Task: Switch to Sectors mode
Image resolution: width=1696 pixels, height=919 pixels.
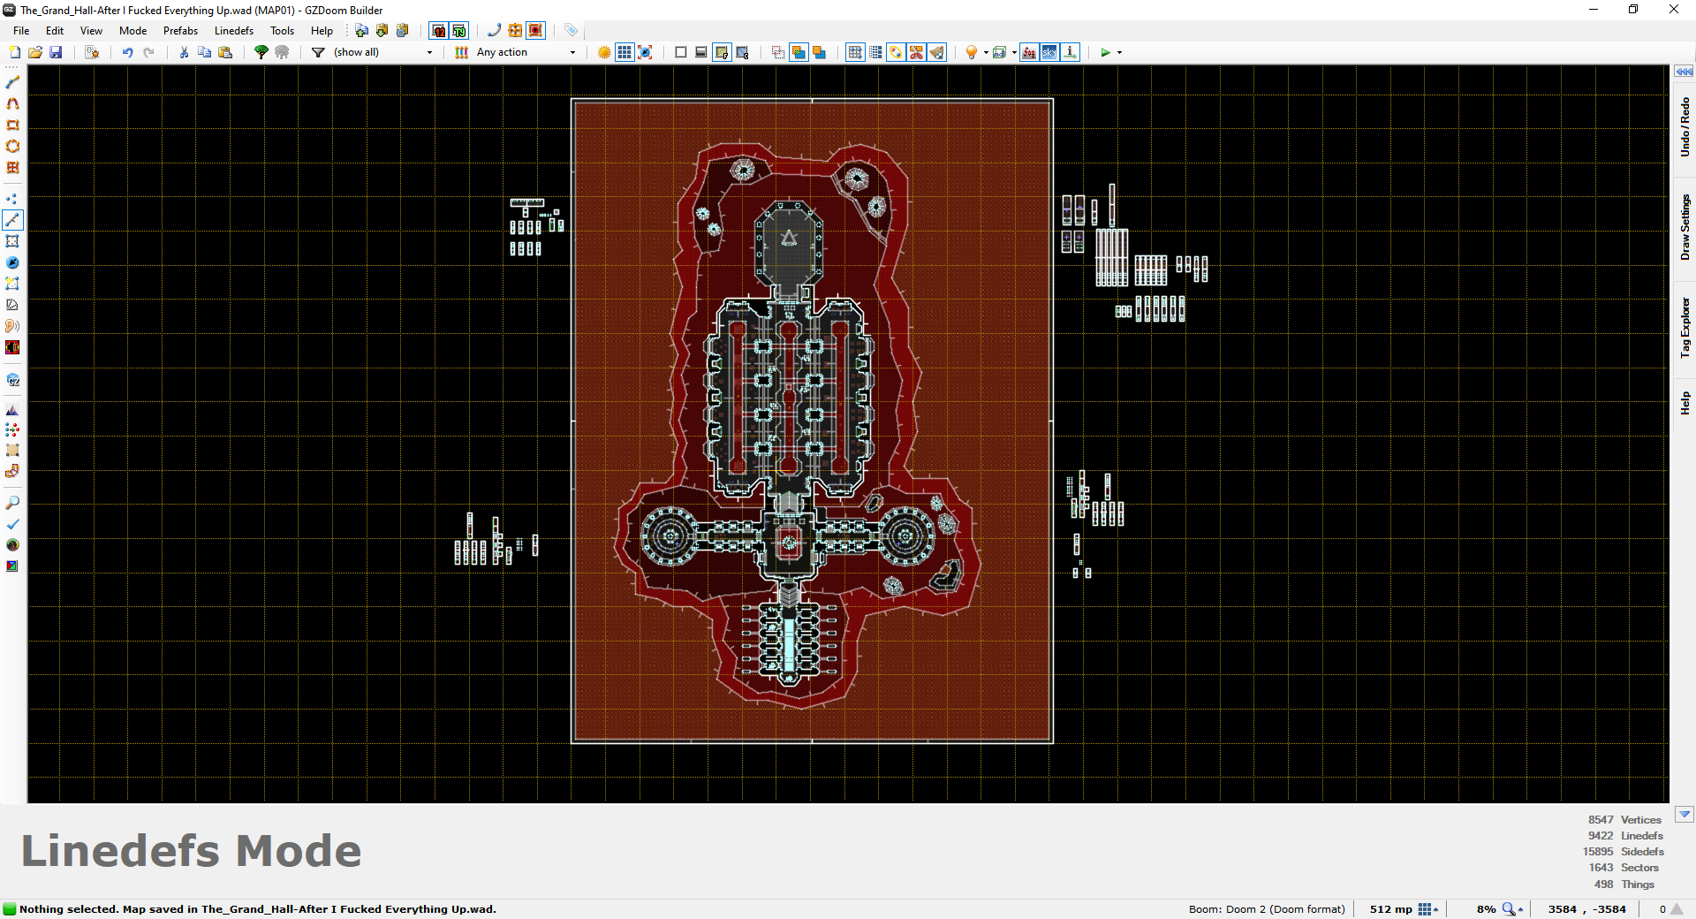Action: pyautogui.click(x=12, y=241)
